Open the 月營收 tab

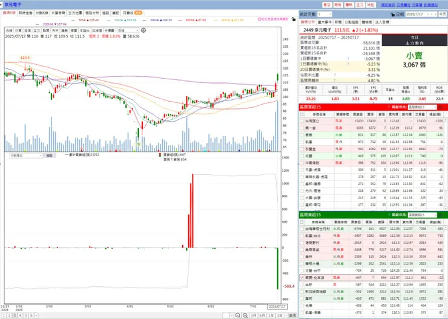click(x=133, y=13)
